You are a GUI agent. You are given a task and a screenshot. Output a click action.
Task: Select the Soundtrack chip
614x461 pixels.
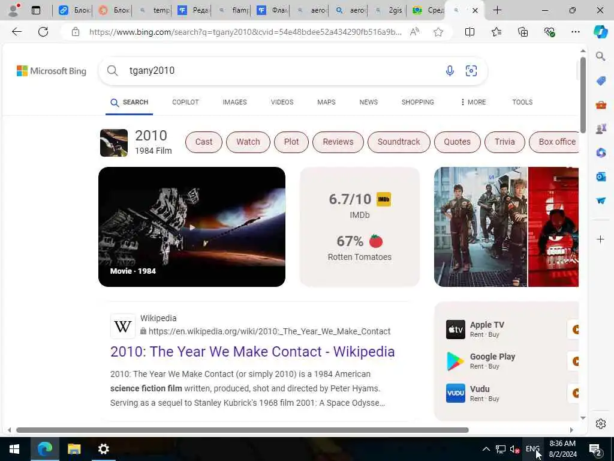tap(399, 142)
